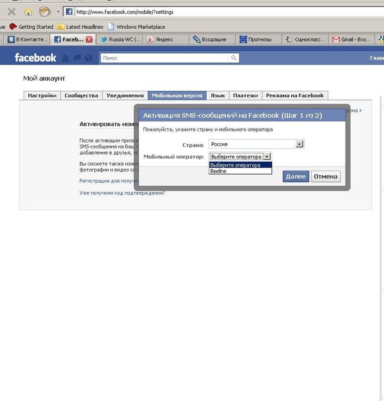This screenshot has height=401, width=384.
Task: Open the Страна country dropdown
Action: 257,145
